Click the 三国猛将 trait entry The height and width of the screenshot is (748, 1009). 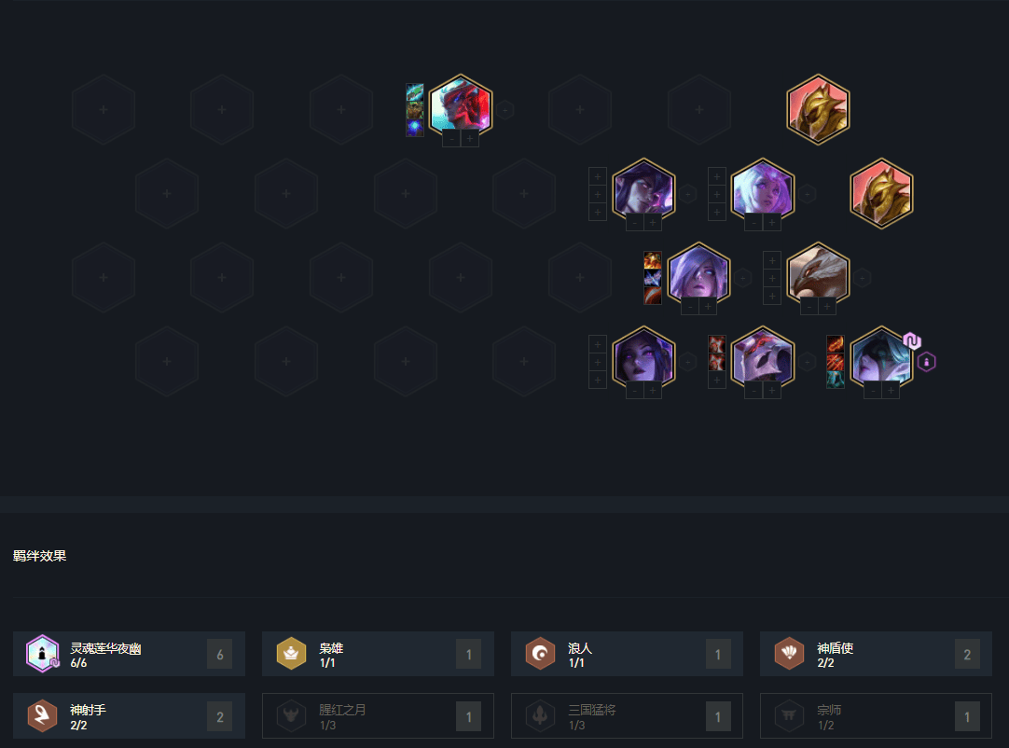click(x=627, y=715)
